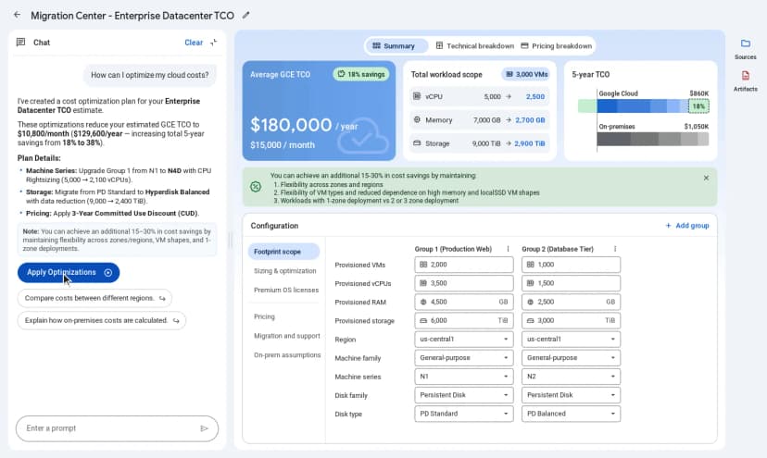Click the On-premises 5-year TCO bar
Viewport: 767px width, 458px height.
(652, 140)
